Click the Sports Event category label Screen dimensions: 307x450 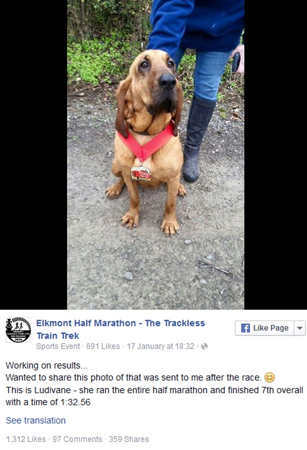pos(58,347)
